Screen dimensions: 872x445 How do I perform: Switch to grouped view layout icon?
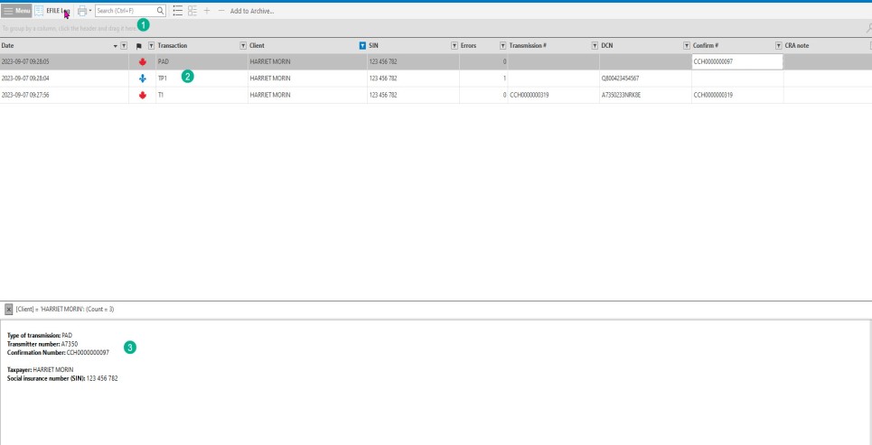[x=193, y=11]
